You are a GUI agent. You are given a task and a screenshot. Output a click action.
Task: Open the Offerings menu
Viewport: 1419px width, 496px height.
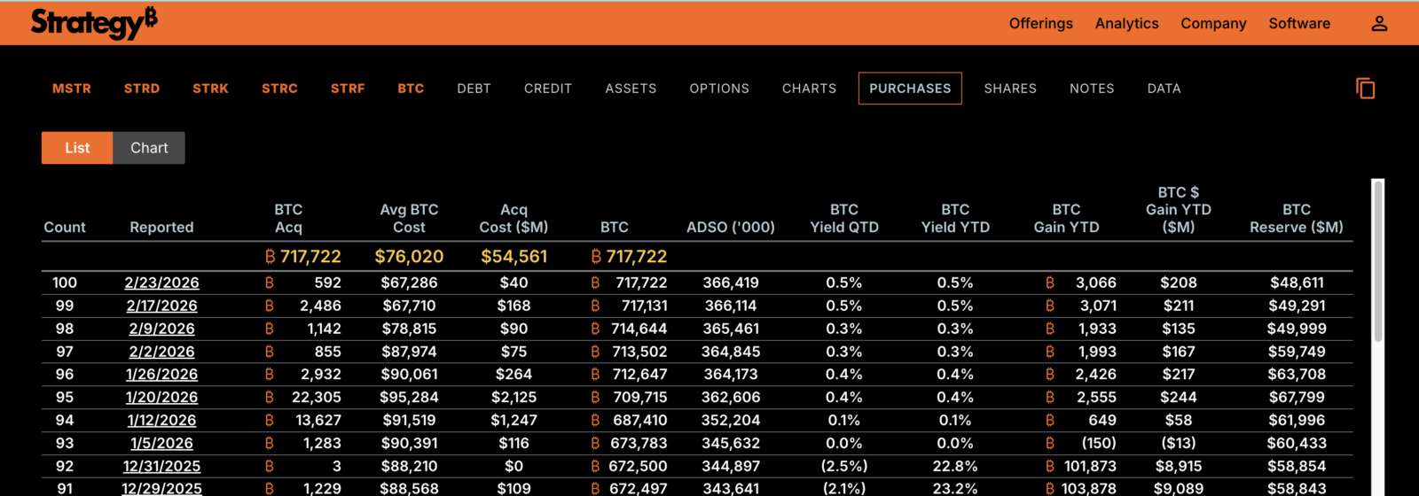coord(1041,24)
